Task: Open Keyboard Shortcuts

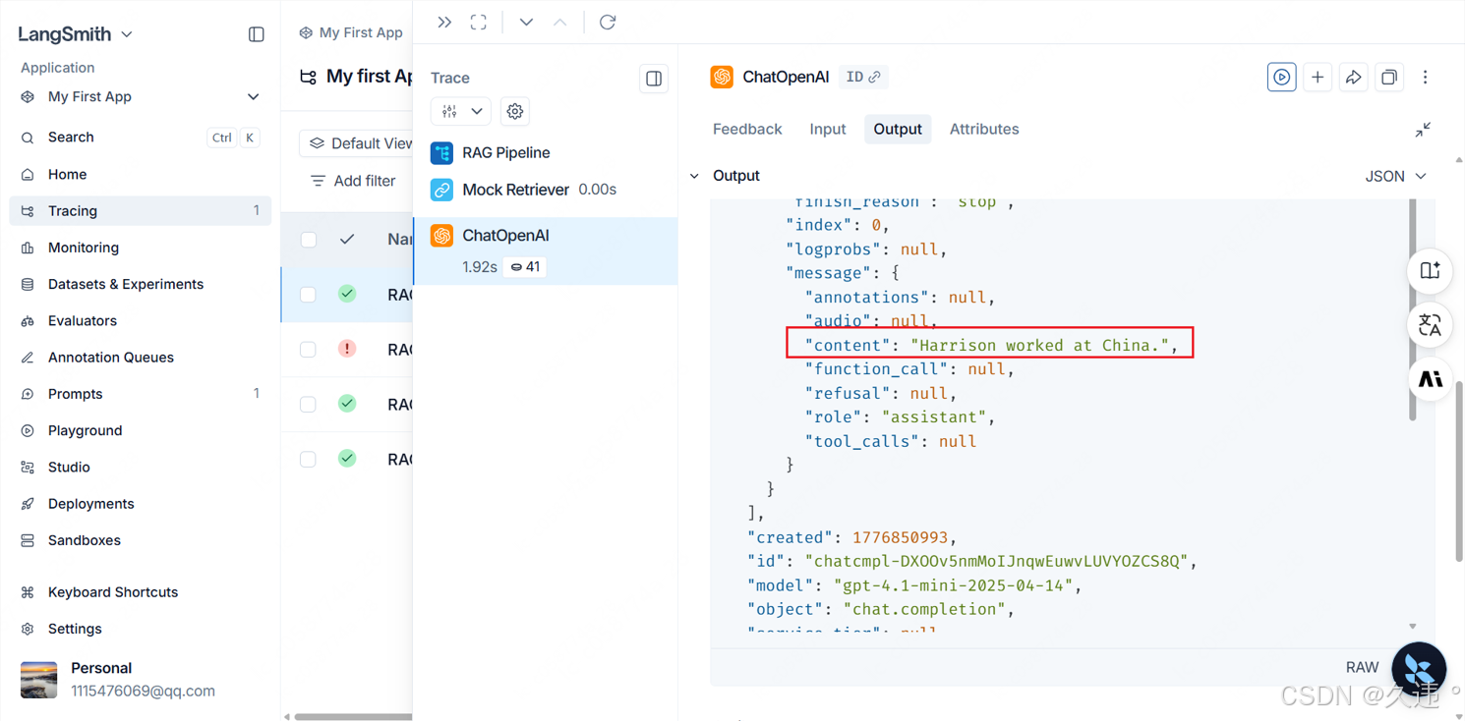Action: [140, 592]
